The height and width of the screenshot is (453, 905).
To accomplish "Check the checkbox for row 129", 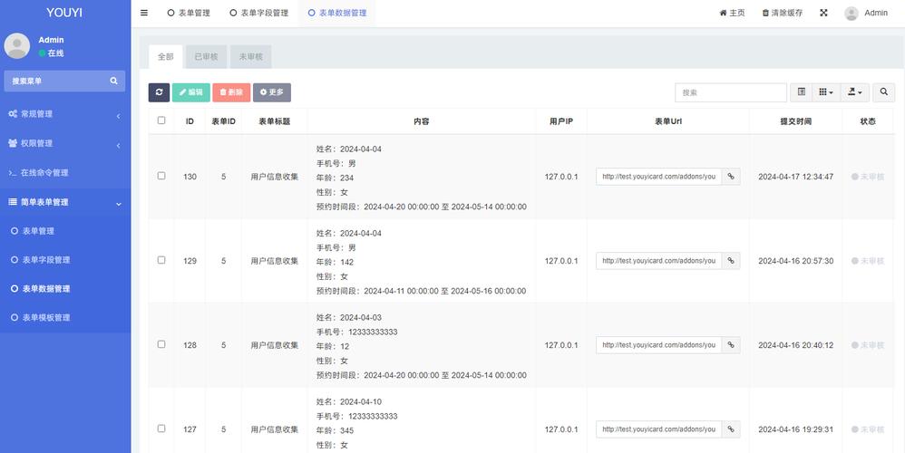I will pos(161,260).
